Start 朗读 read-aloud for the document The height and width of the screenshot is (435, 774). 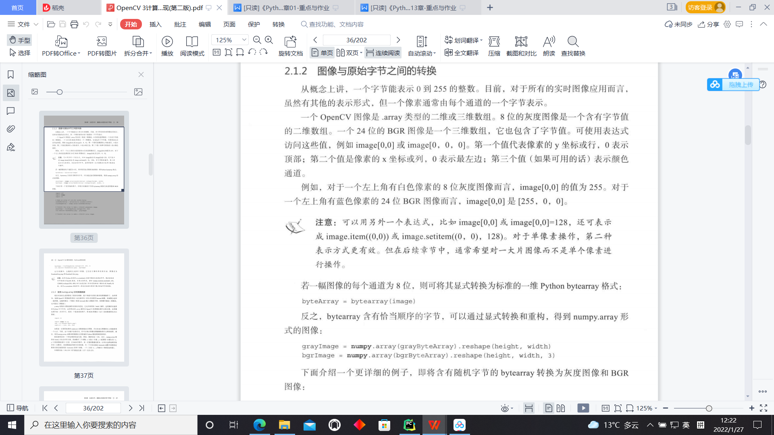549,46
